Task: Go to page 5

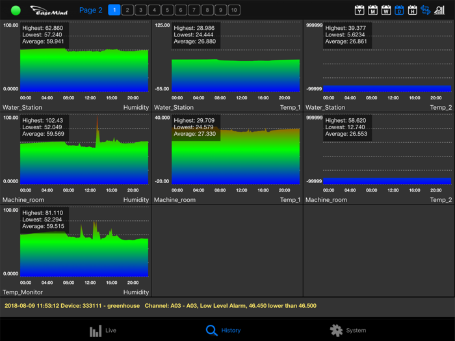Action: 168,10
